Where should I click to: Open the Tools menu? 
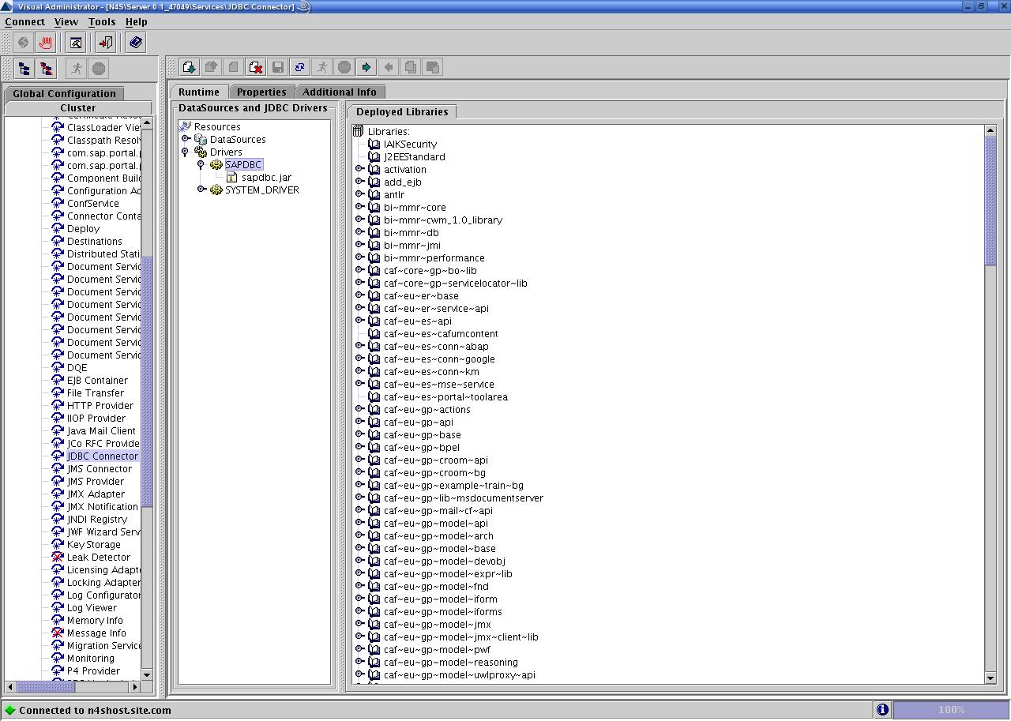[101, 21]
